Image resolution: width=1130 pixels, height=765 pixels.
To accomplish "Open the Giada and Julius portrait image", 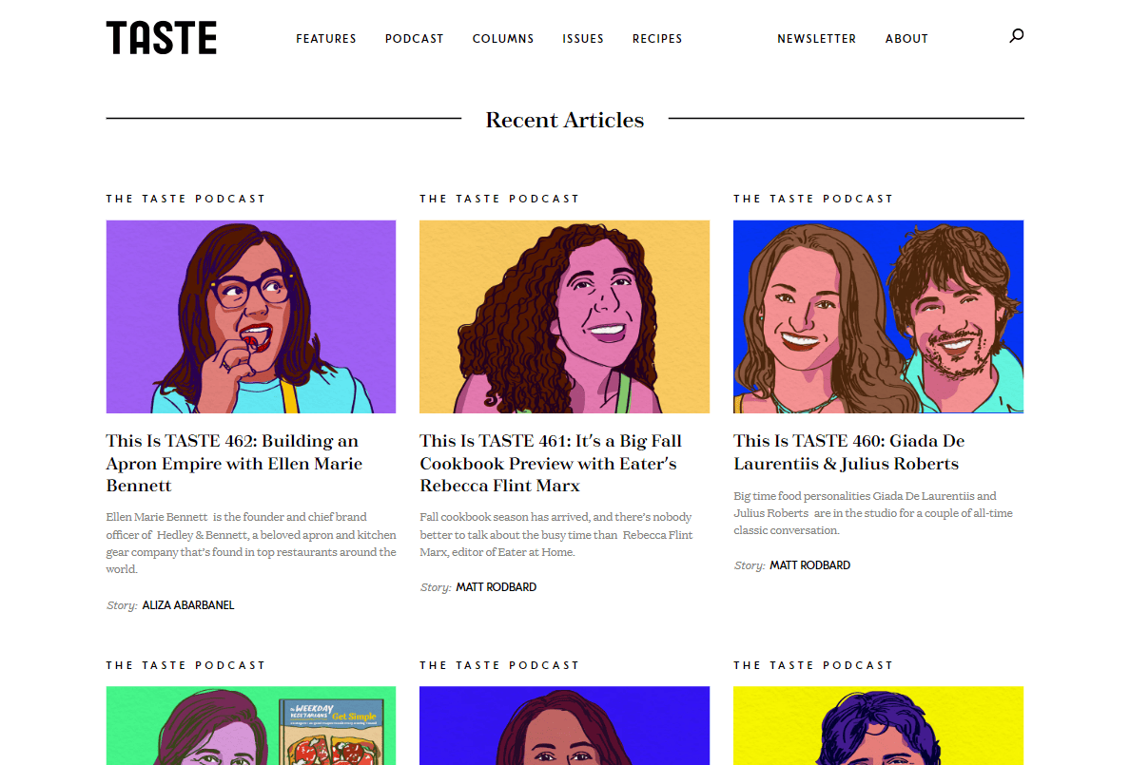I will click(878, 316).
